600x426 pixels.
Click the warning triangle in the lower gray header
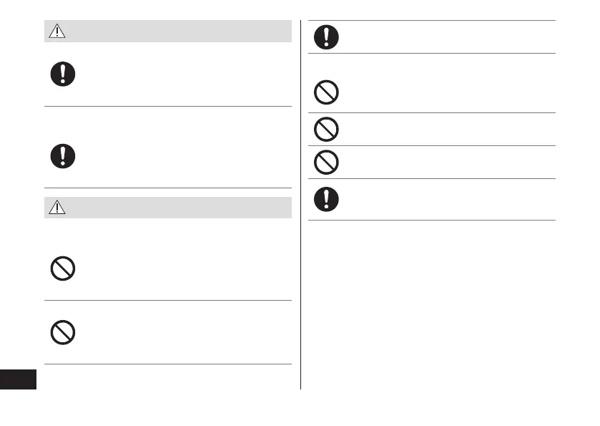(x=56, y=208)
